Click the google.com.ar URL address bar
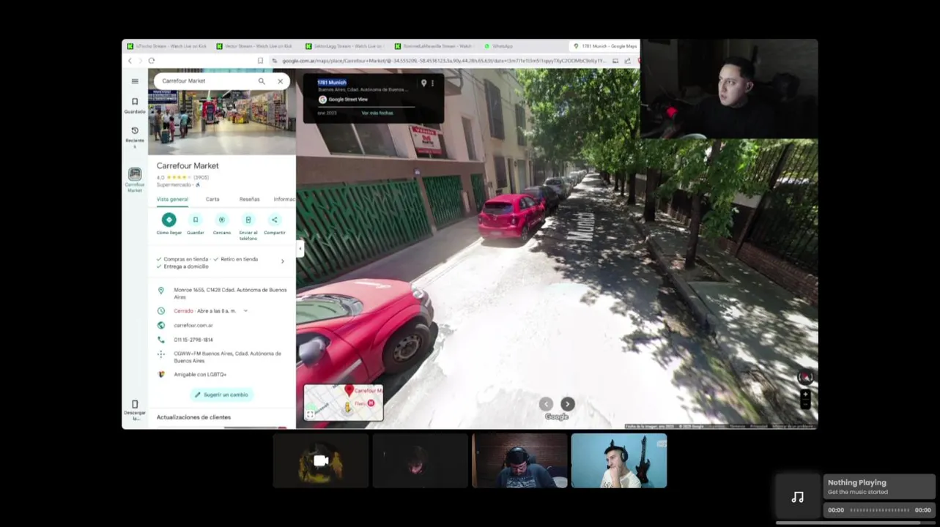The image size is (940, 527). pos(443,61)
